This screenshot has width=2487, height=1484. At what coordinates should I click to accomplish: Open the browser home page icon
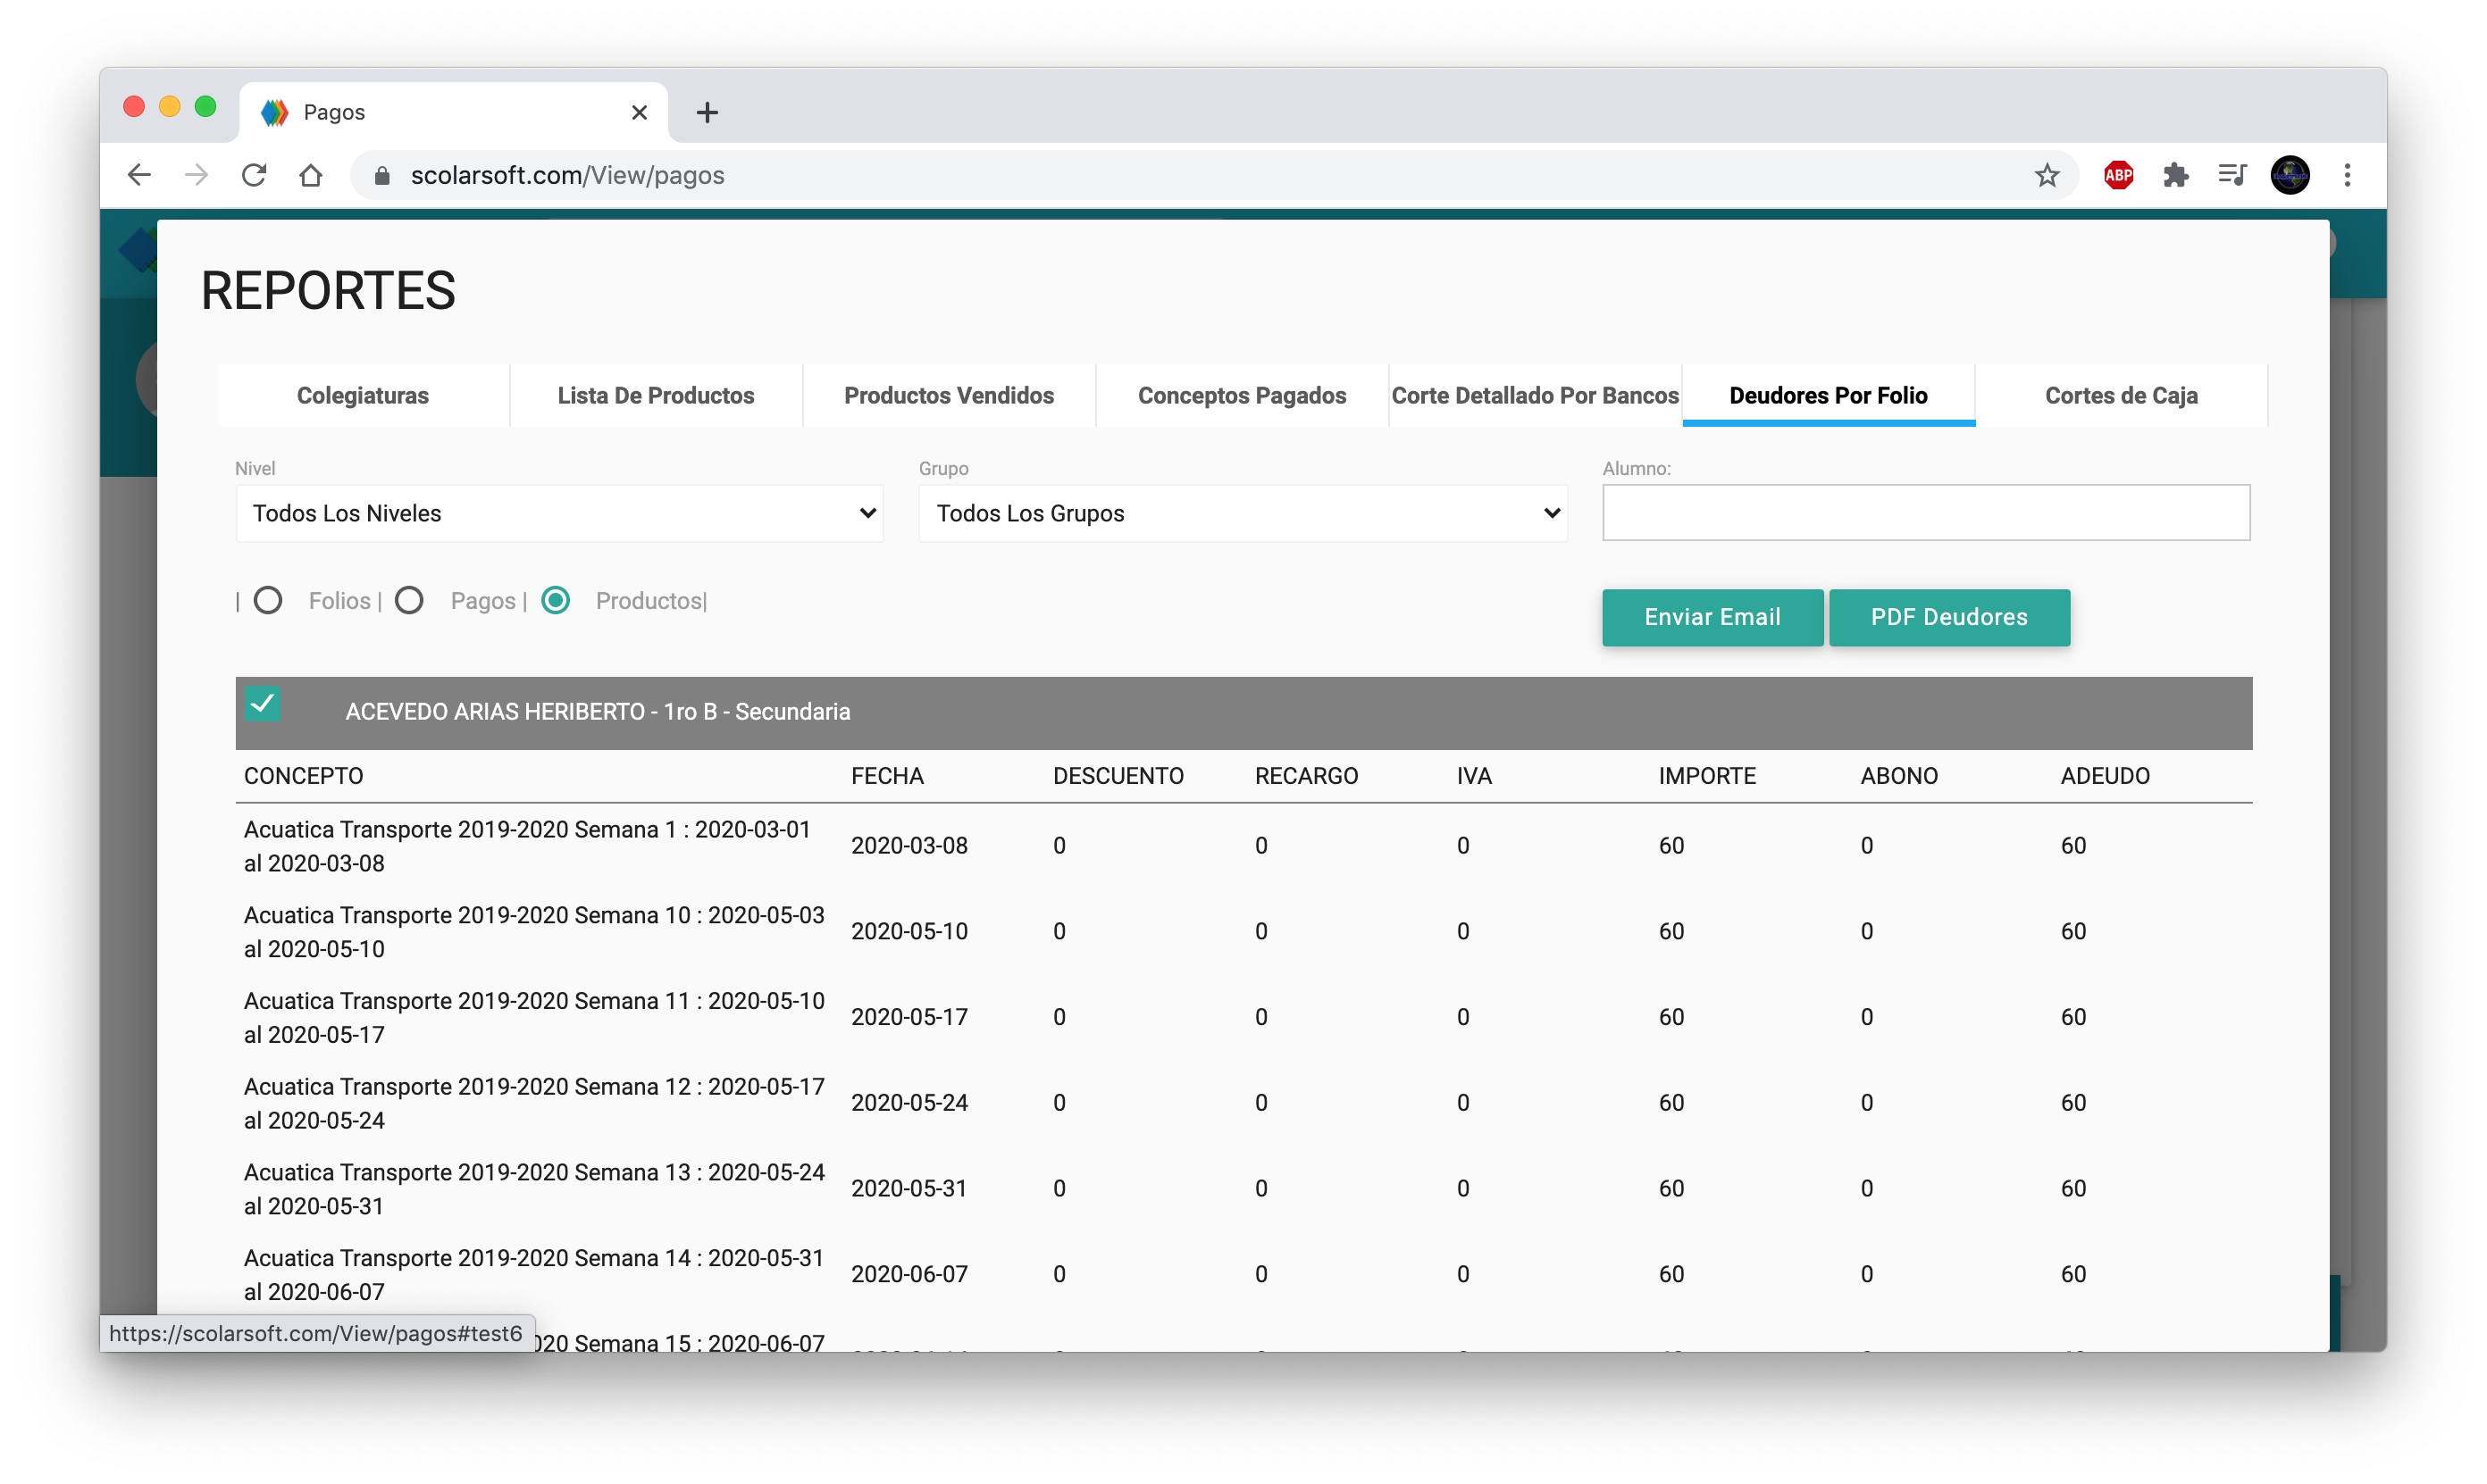coord(311,175)
